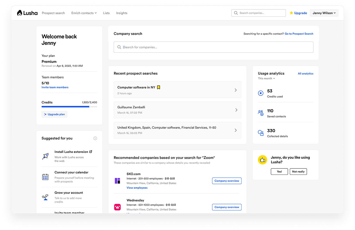Open Company overview for Wednesday
355x230 pixels.
(227, 207)
